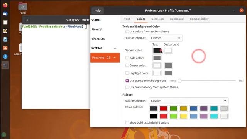Click the default text color swatch

click(157, 50)
